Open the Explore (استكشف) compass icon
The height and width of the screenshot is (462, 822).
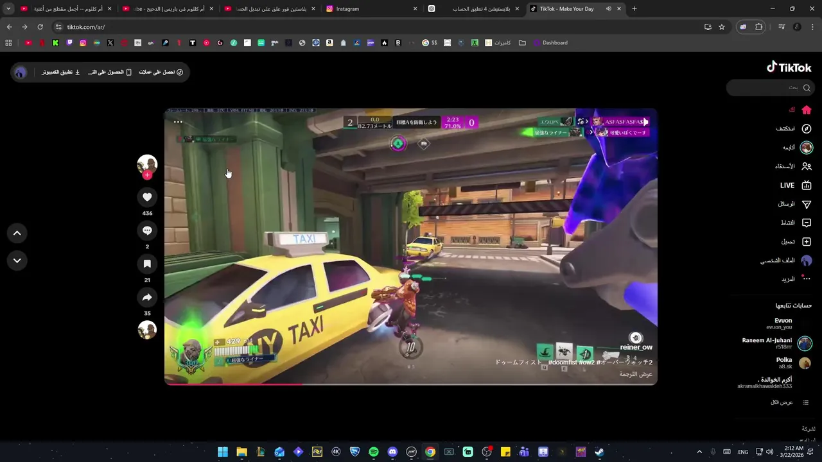[x=807, y=128]
